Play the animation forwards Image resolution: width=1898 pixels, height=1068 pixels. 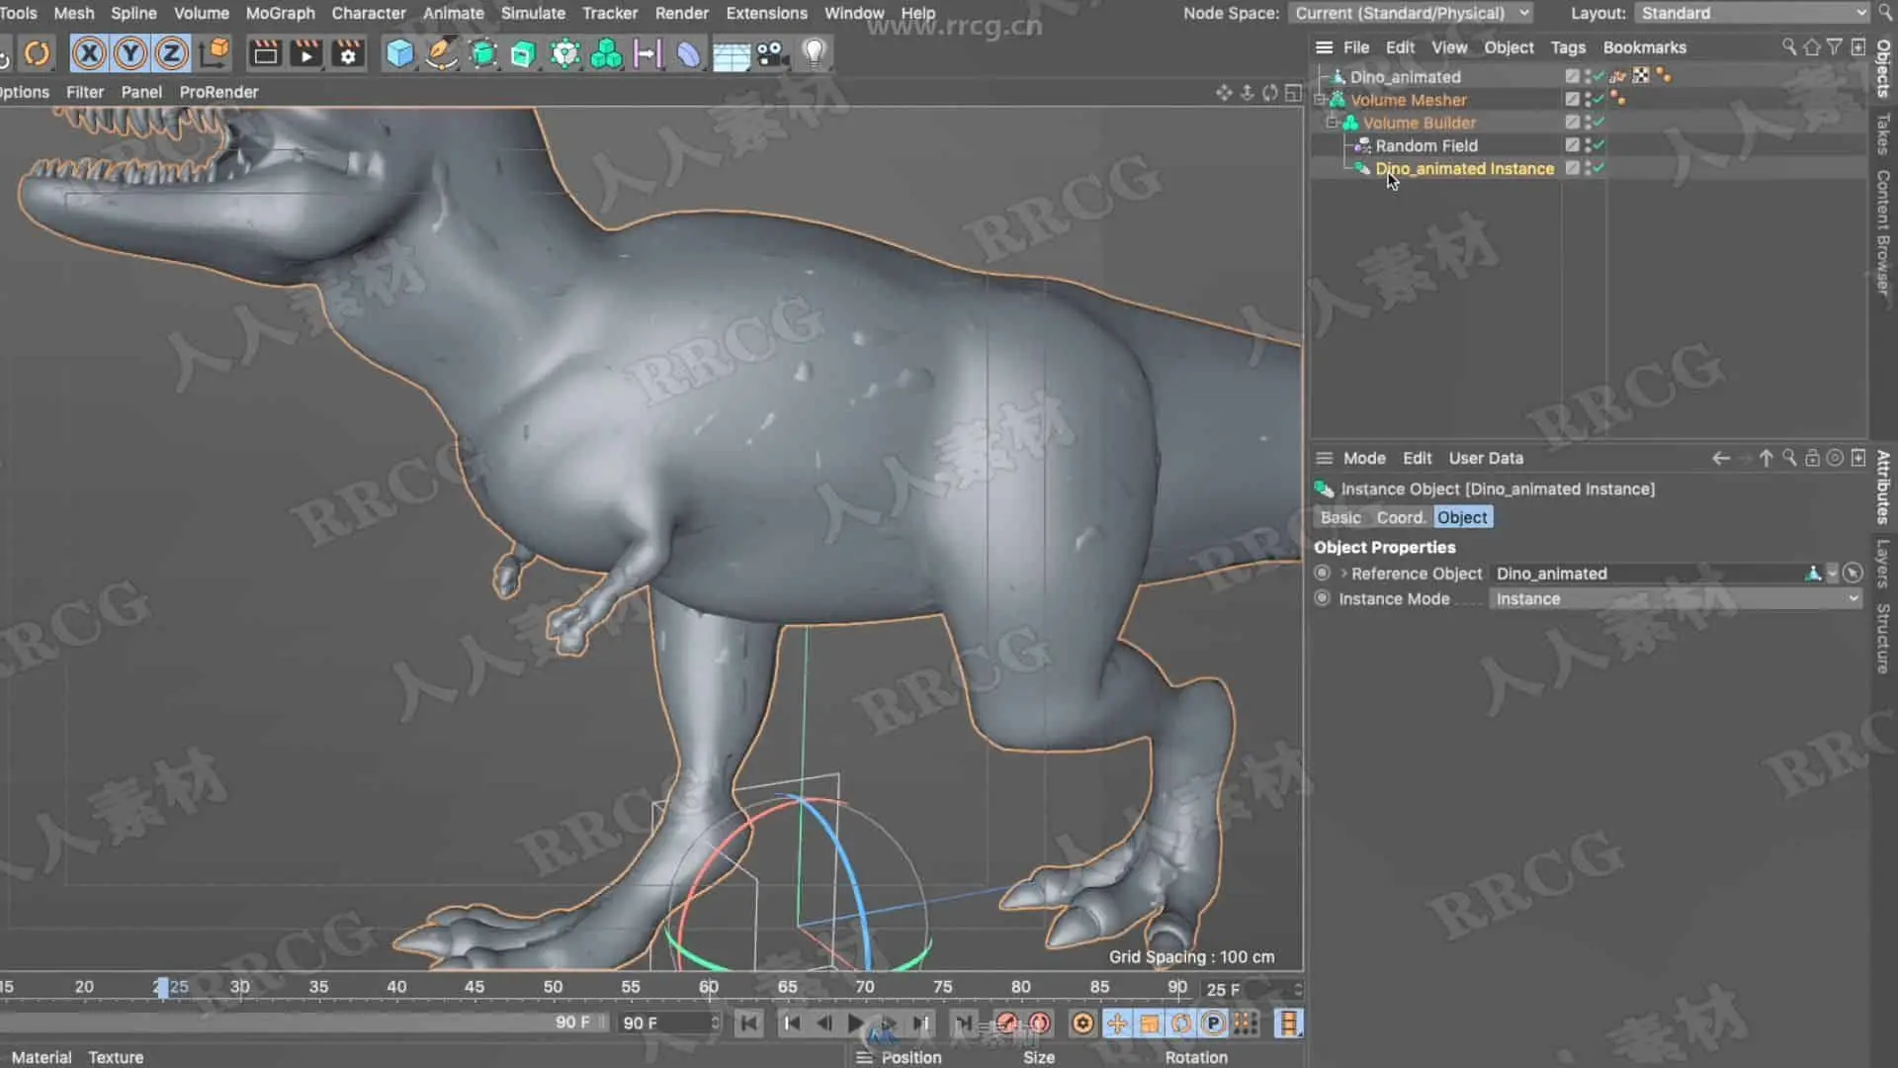coord(856,1023)
